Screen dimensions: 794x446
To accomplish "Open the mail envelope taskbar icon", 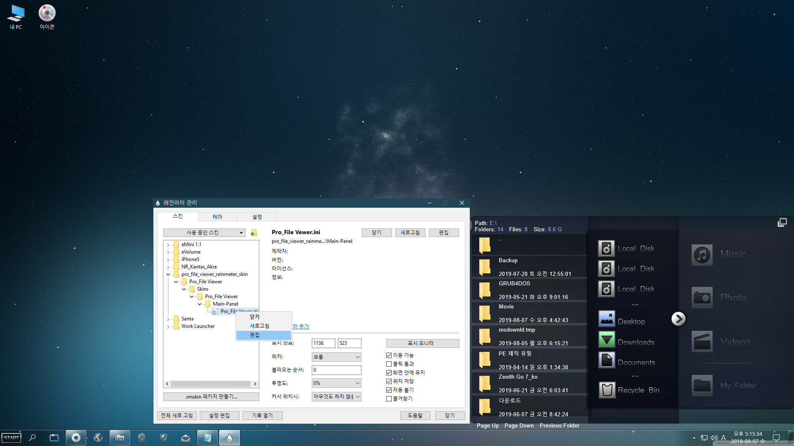I will pos(186,438).
